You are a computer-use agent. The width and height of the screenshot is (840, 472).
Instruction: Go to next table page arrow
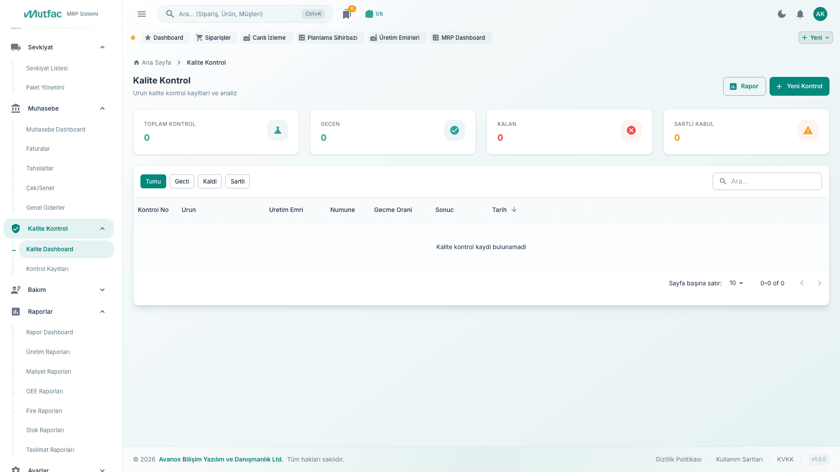click(x=819, y=283)
